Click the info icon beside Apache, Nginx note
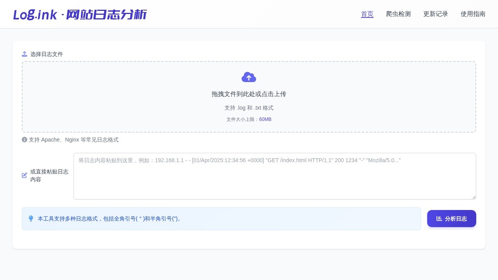The width and height of the screenshot is (498, 280). point(25,140)
